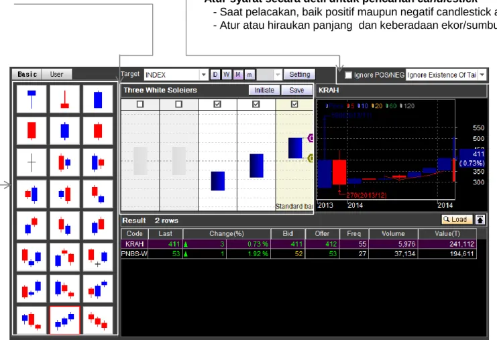This screenshot has width=497, height=340.
Task: Select the morning star pattern: red, small low blue, blue
Action: click(x=32, y=258)
